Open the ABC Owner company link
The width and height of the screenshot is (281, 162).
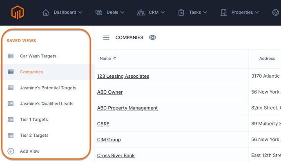110,92
